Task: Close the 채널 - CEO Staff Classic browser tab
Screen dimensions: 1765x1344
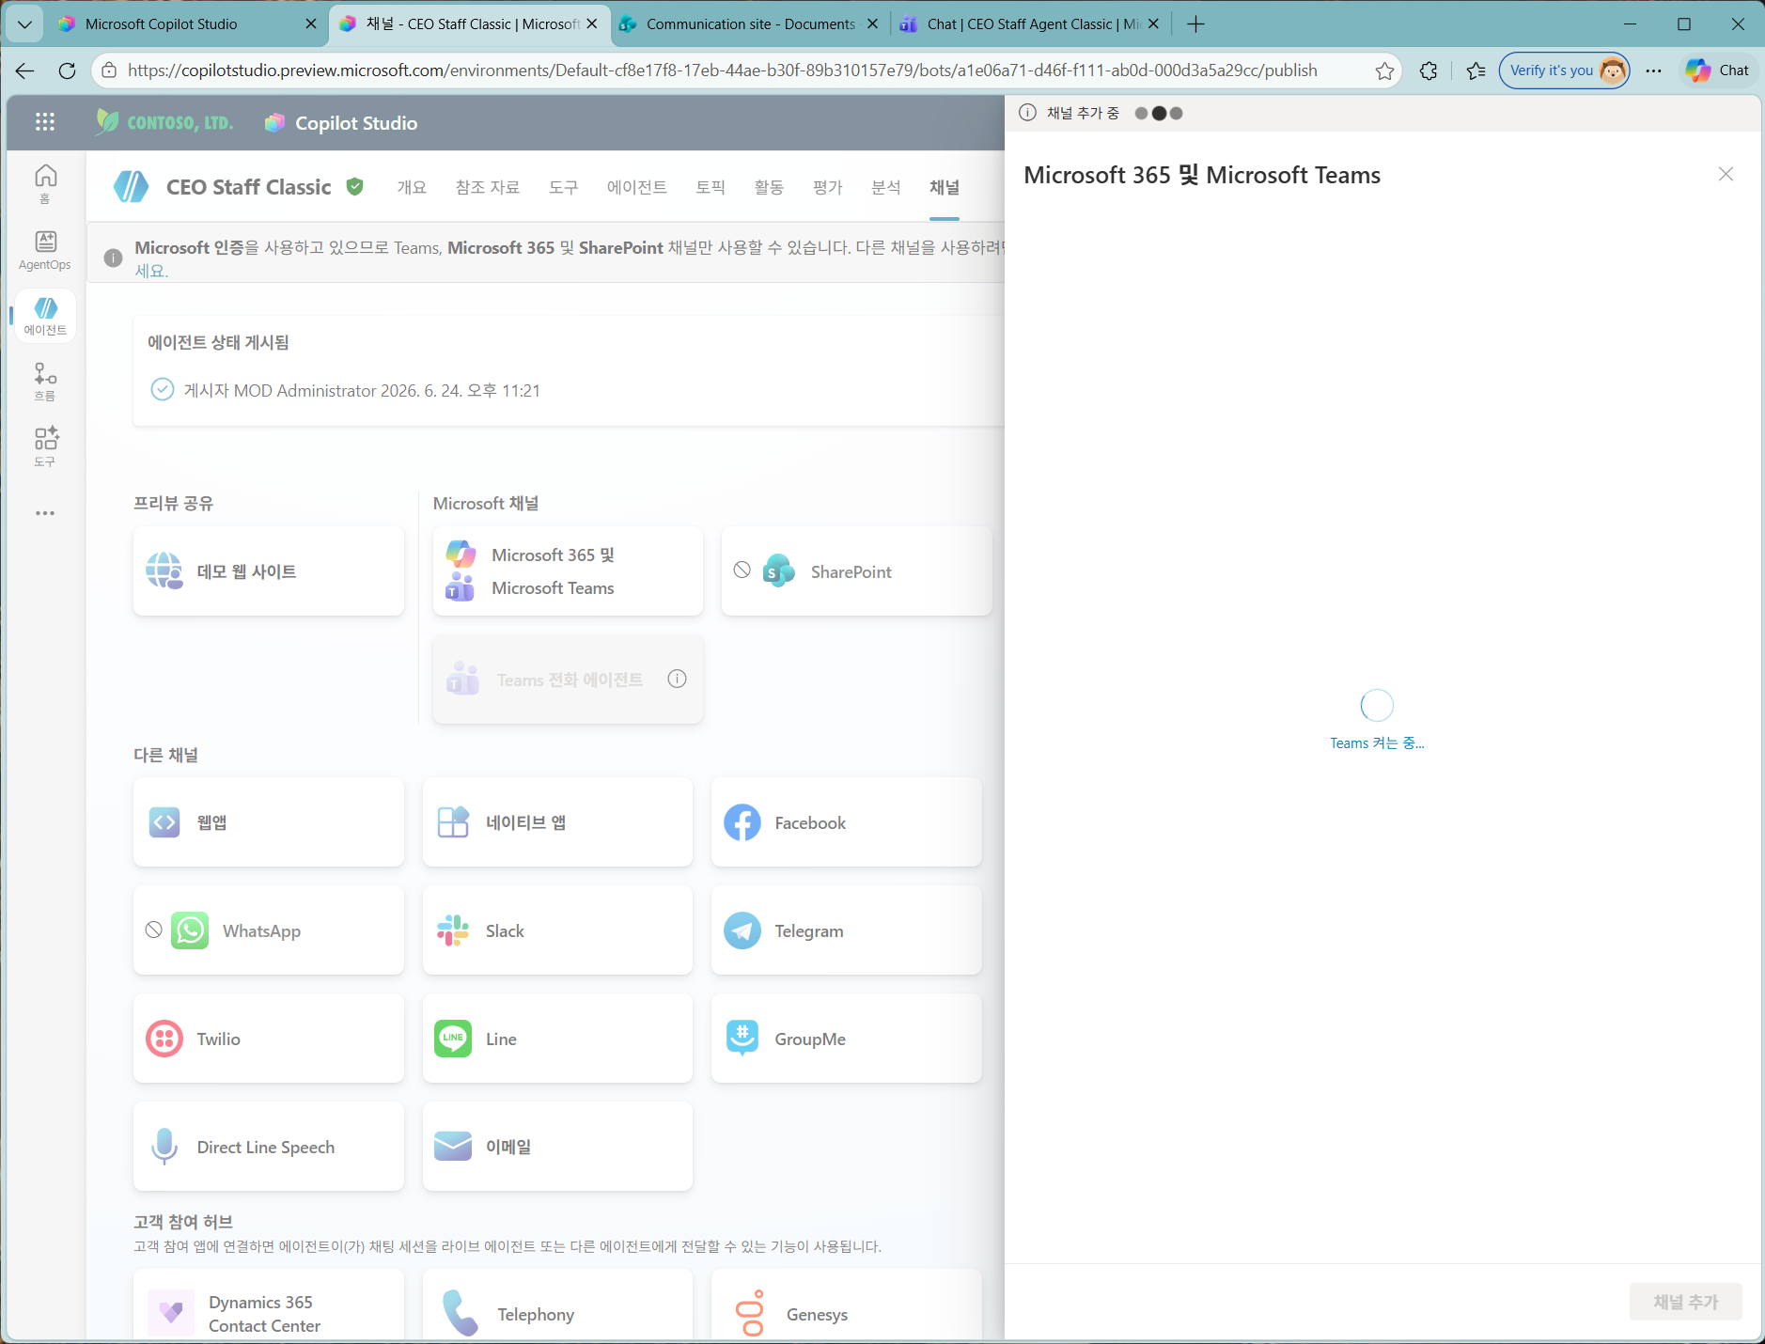Action: click(592, 24)
